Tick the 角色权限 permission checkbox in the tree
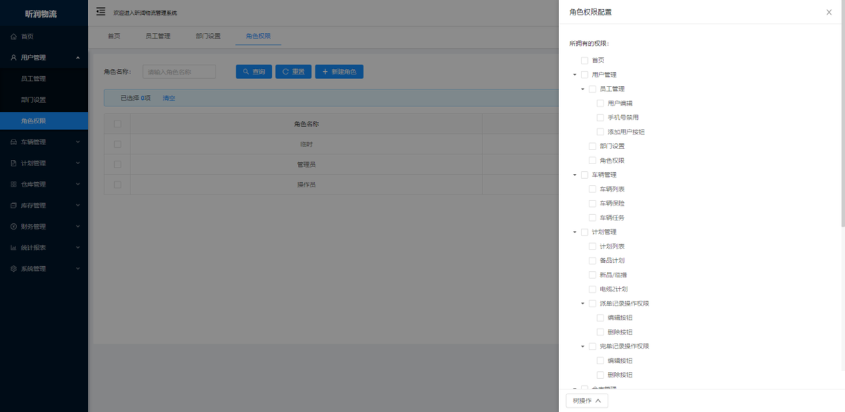The width and height of the screenshot is (845, 412). (x=592, y=161)
